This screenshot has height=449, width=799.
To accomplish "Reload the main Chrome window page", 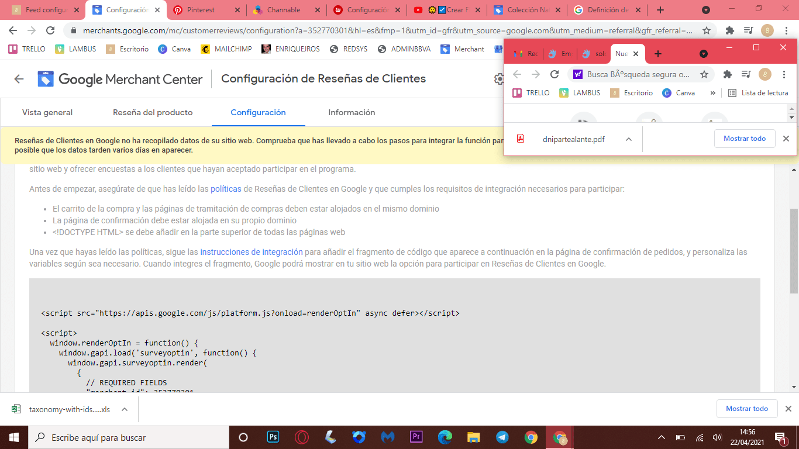I will pyautogui.click(x=50, y=30).
